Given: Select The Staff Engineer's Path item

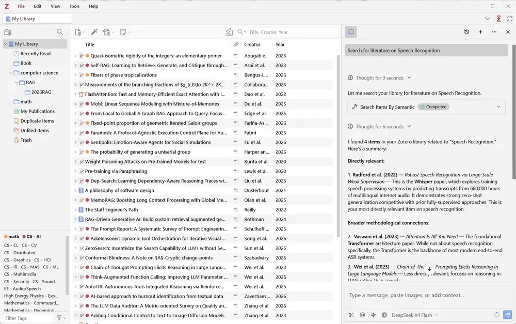Looking at the screenshot, I should (x=111, y=209).
